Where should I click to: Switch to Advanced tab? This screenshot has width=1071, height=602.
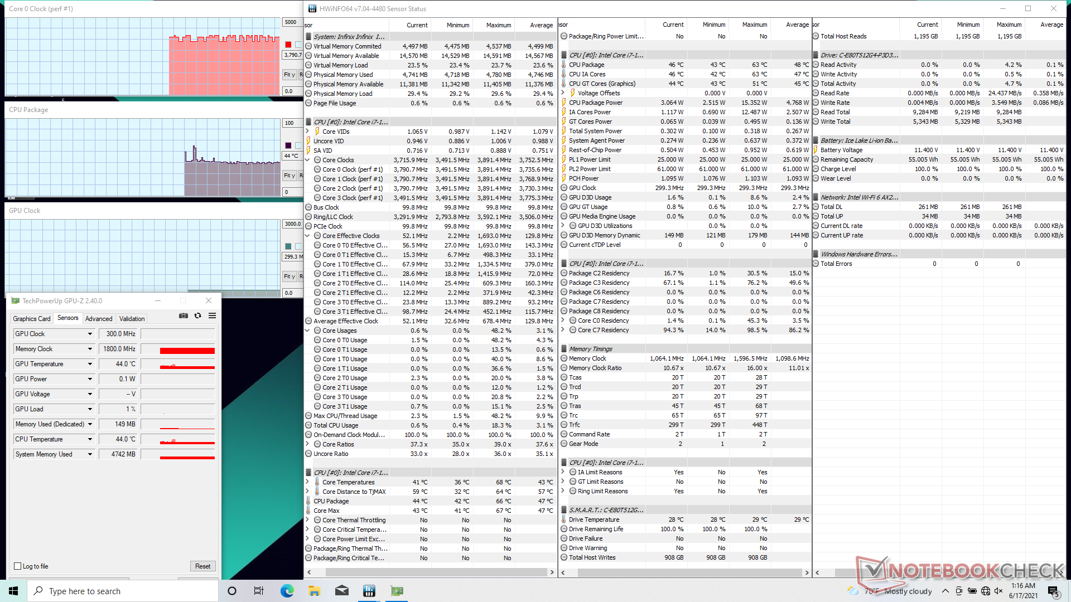tap(99, 319)
